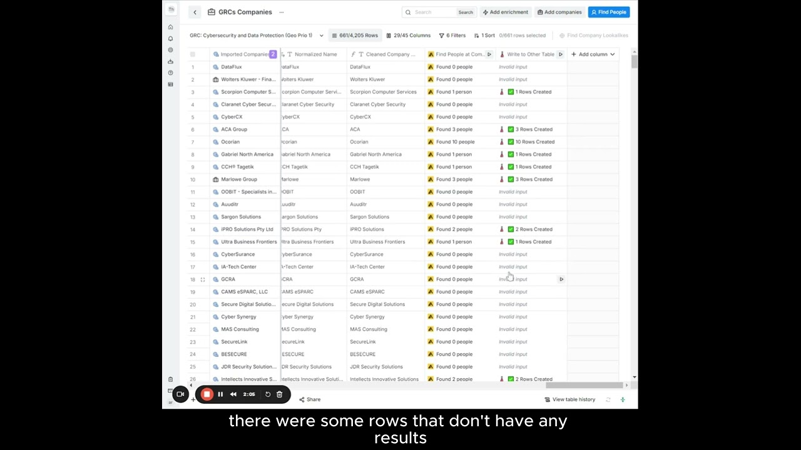
Task: Click the Scorpion Computer Services Cleaned Company cell
Action: (x=385, y=92)
